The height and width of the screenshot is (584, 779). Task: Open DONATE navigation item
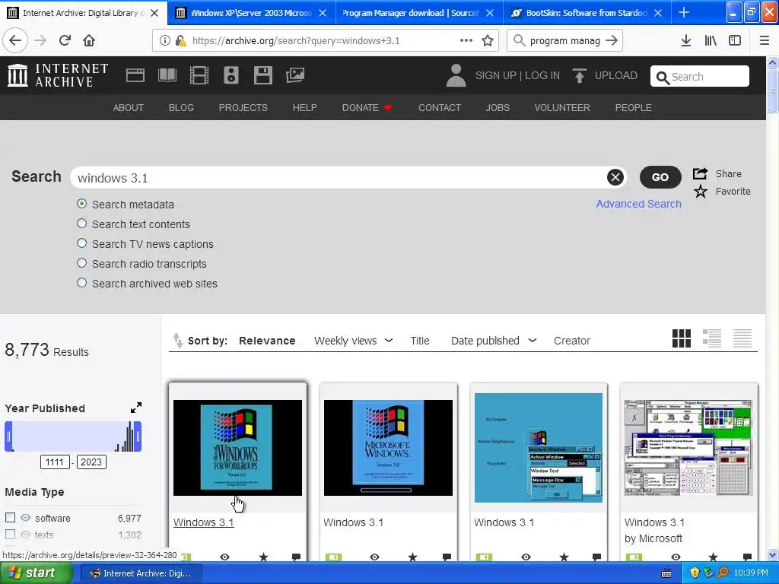(367, 108)
